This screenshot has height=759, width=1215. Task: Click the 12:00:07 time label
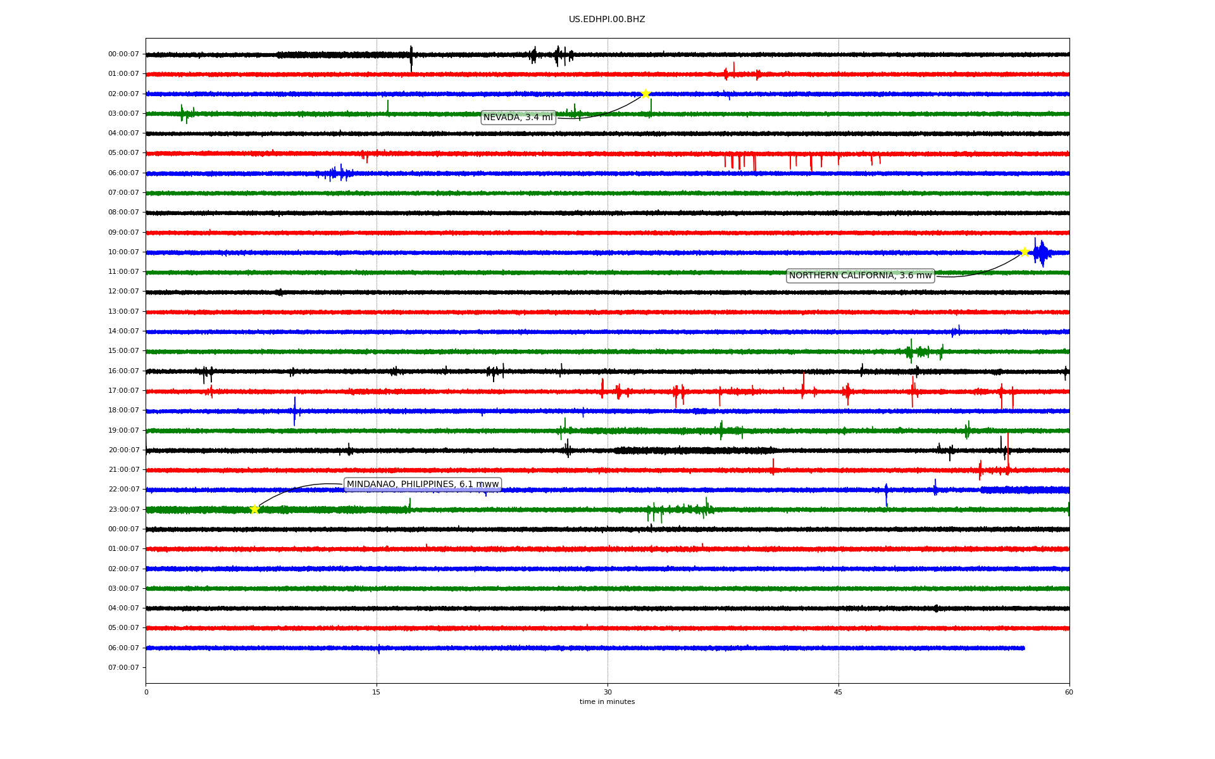pyautogui.click(x=123, y=292)
